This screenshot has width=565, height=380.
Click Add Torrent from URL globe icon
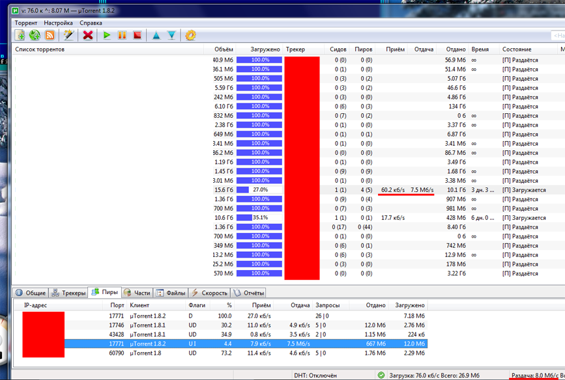(35, 35)
